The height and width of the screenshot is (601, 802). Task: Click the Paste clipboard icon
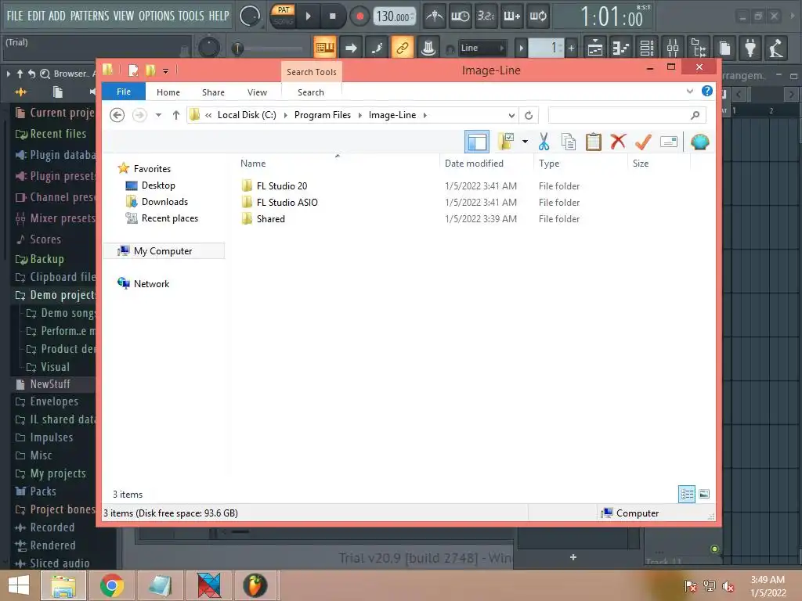point(594,142)
